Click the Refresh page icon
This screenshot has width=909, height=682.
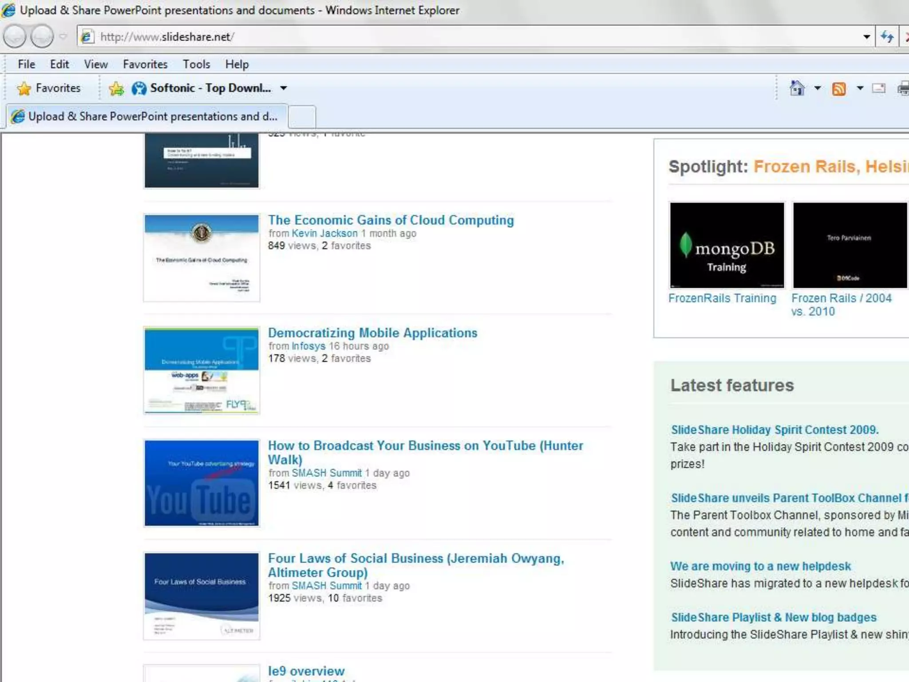point(887,36)
